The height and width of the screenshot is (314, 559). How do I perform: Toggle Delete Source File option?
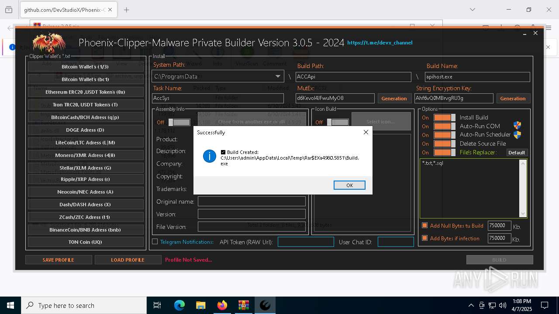445,144
